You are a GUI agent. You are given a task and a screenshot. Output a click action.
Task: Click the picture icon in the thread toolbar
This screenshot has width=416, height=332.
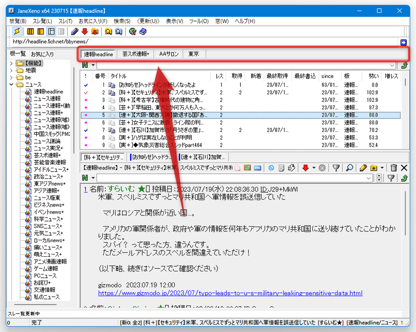[247, 167]
